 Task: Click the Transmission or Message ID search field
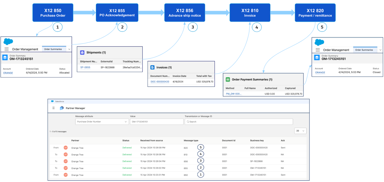238,122
